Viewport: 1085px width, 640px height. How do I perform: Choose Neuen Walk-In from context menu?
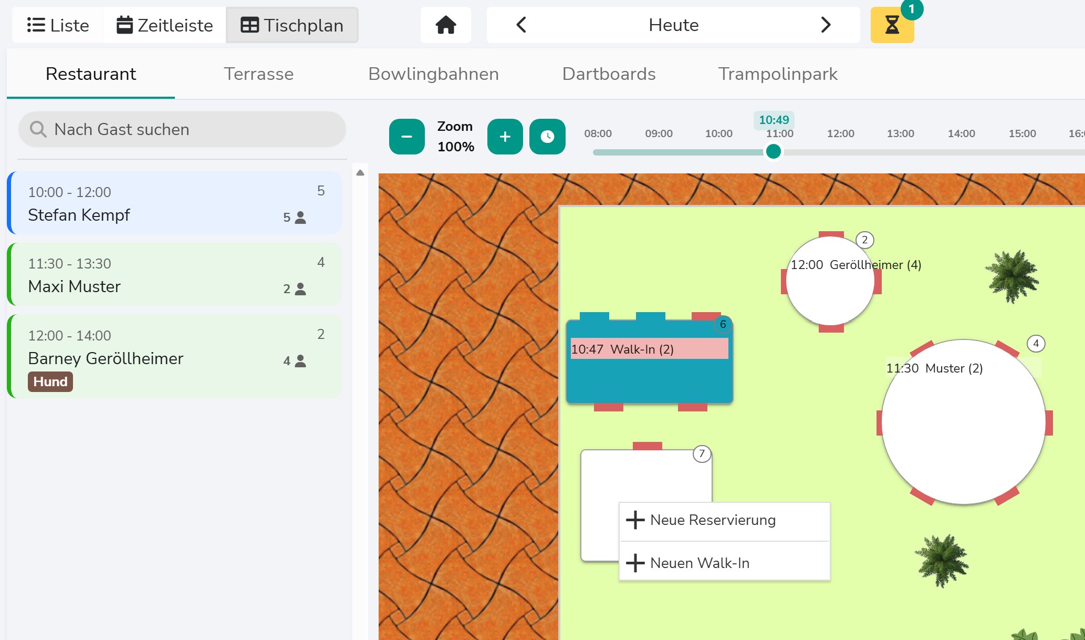click(x=725, y=562)
